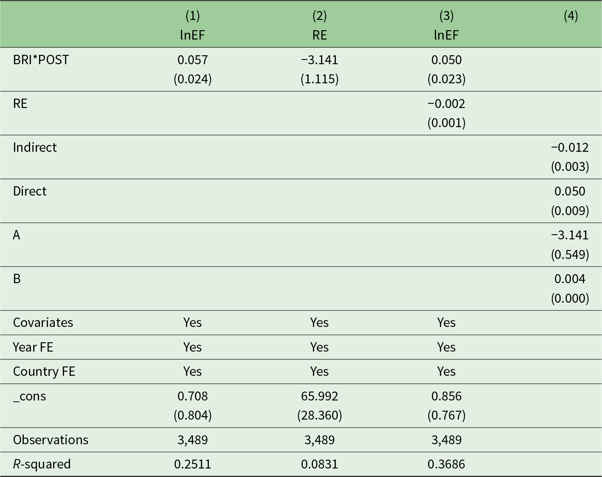Click the Country FE row label
This screenshot has height=477, width=602.
[44, 372]
